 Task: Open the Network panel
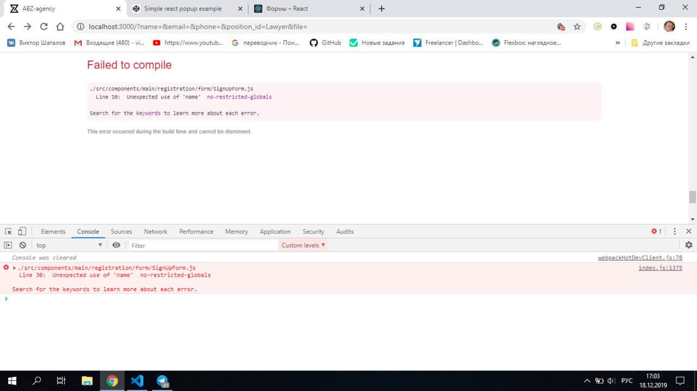156,231
